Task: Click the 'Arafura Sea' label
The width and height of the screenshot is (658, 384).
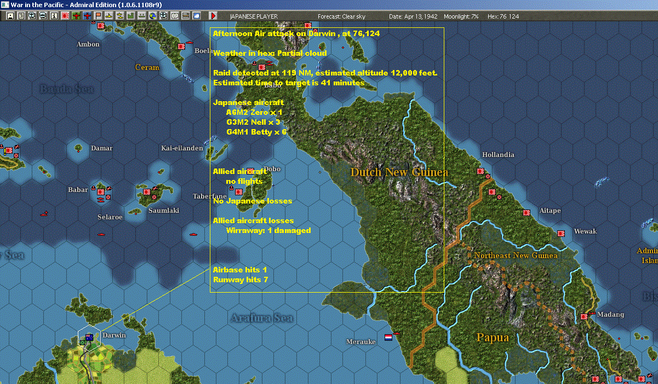Action: pyautogui.click(x=262, y=318)
